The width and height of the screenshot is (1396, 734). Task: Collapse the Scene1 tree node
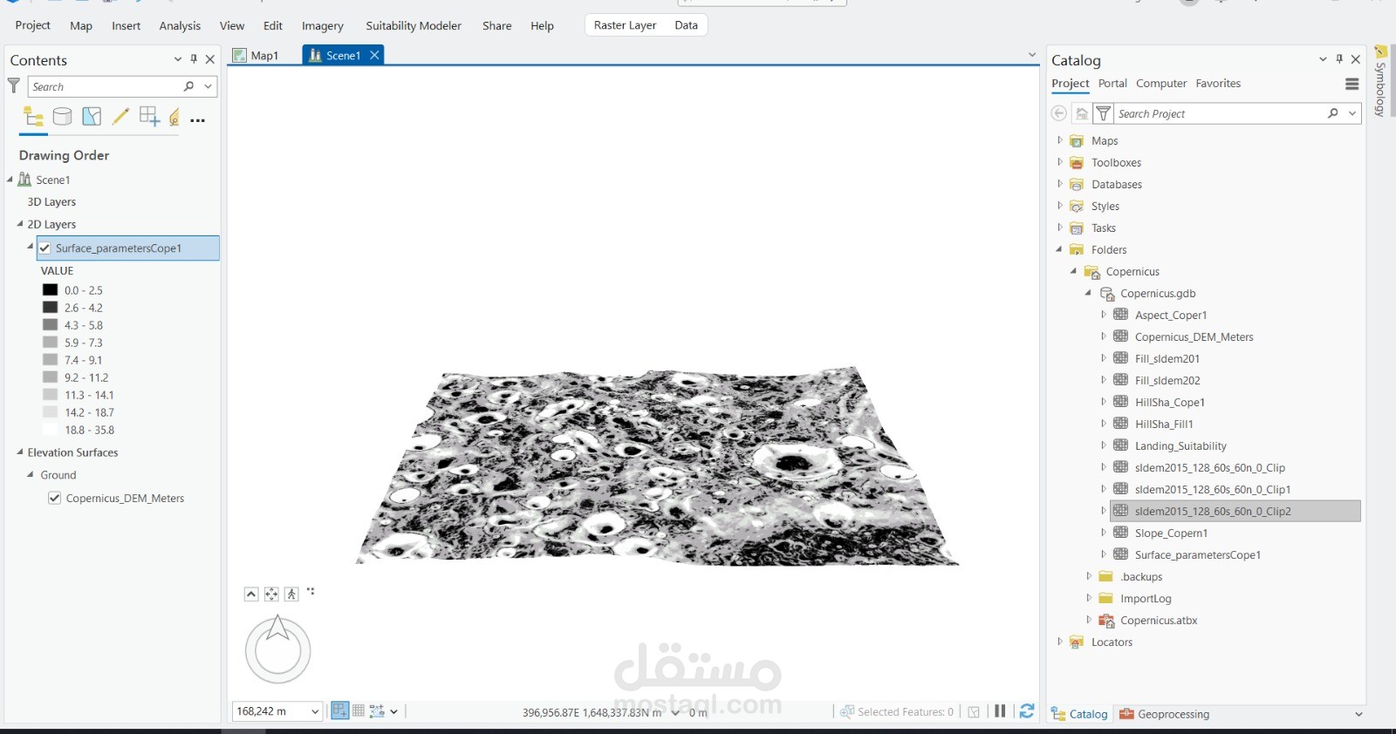click(x=10, y=180)
